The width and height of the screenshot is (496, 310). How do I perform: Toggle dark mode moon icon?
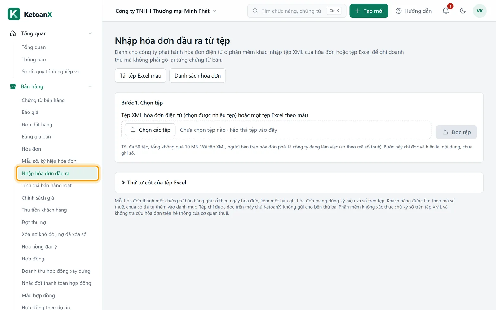point(463,11)
